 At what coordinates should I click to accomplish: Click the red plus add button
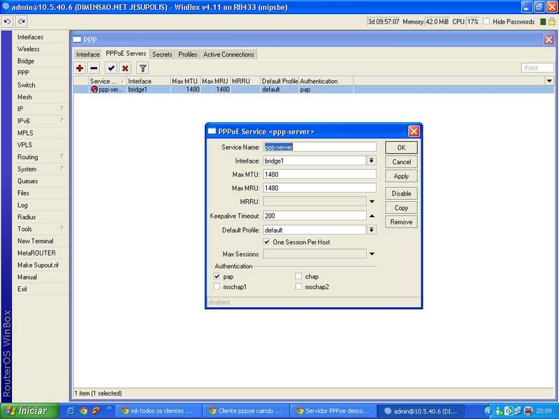coord(80,68)
